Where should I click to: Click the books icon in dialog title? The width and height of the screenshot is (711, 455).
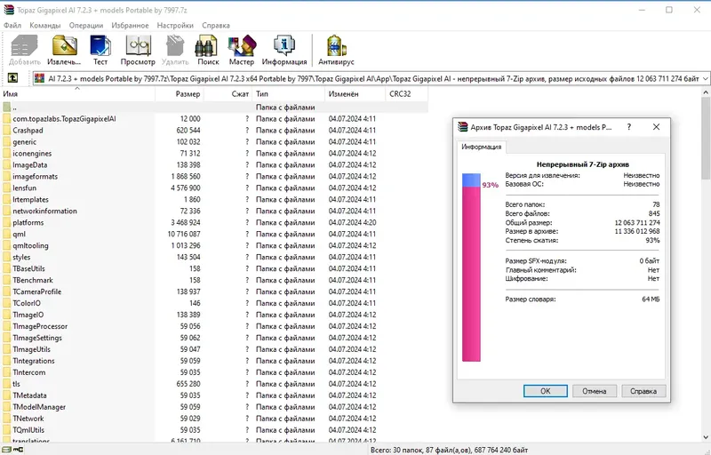pyautogui.click(x=462, y=127)
